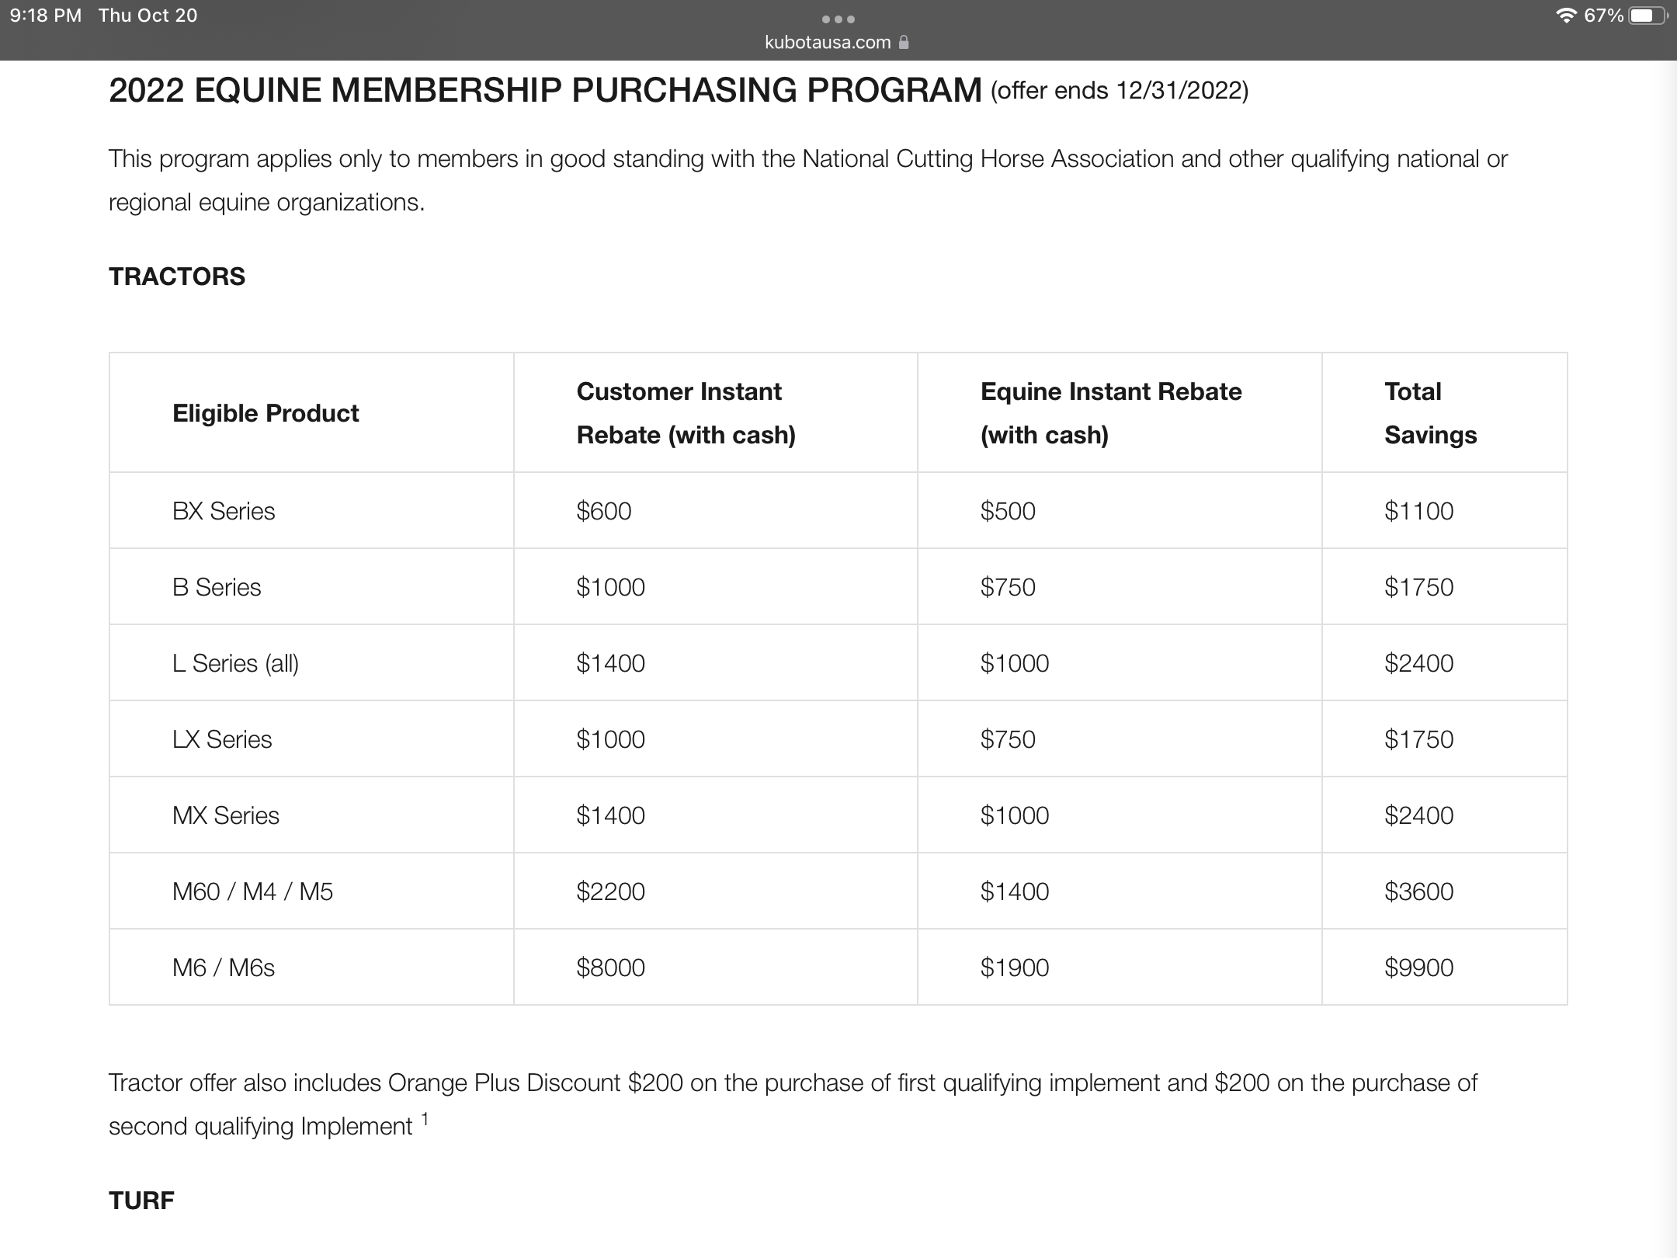Select the $600 BX Series customer rebate
1677x1258 pixels.
click(x=604, y=511)
